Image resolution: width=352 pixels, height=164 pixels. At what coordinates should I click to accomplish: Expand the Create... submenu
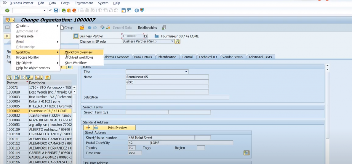pos(36,26)
